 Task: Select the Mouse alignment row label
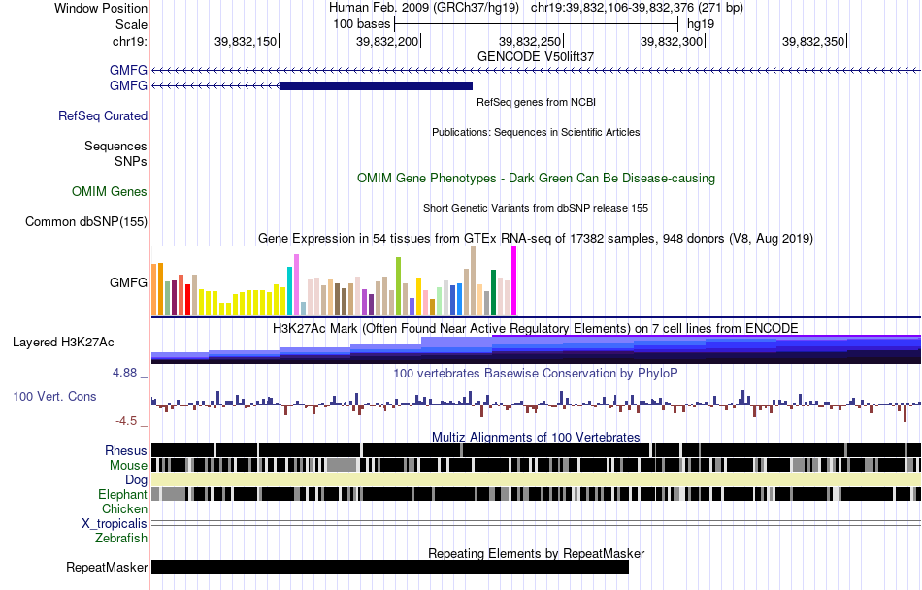pos(128,466)
